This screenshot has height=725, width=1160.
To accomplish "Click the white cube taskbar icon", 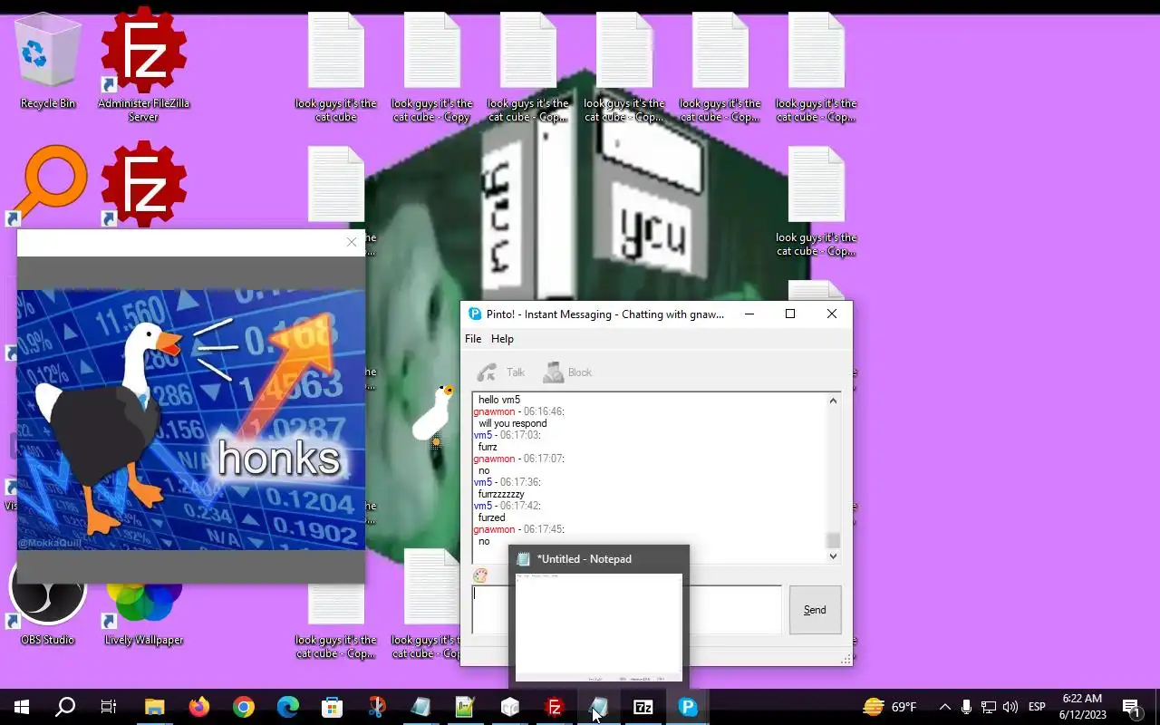I will pyautogui.click(x=509, y=707).
